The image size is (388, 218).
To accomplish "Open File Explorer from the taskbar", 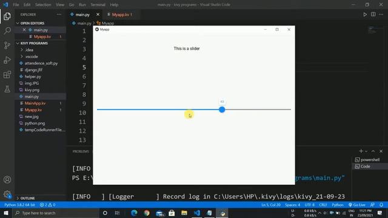I will [x=184, y=213].
